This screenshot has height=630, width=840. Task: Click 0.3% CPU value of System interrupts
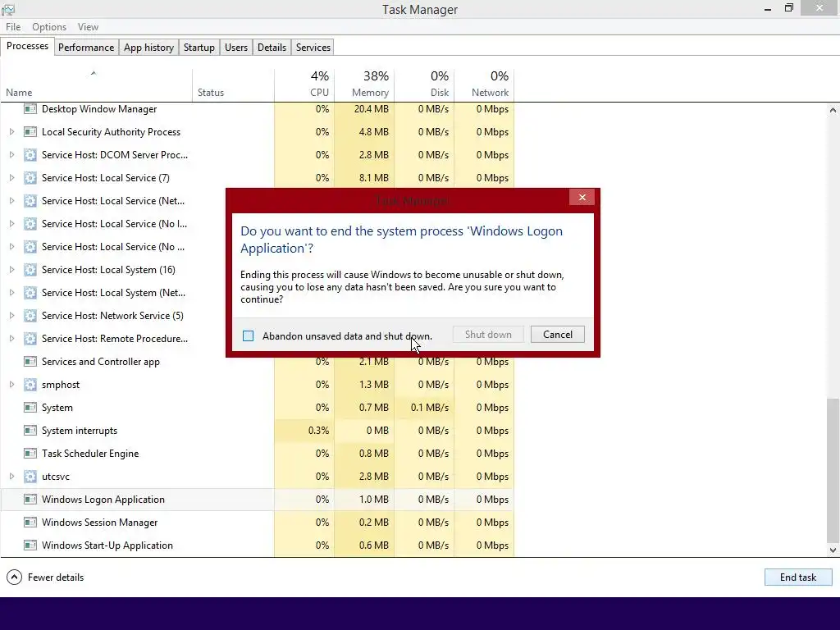(x=319, y=431)
